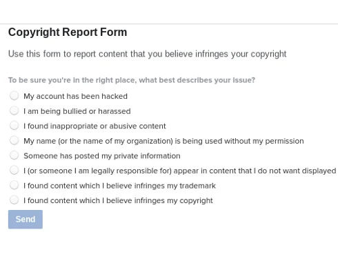Choose radio for 'I am being bullied or harassed'

tap(14, 110)
